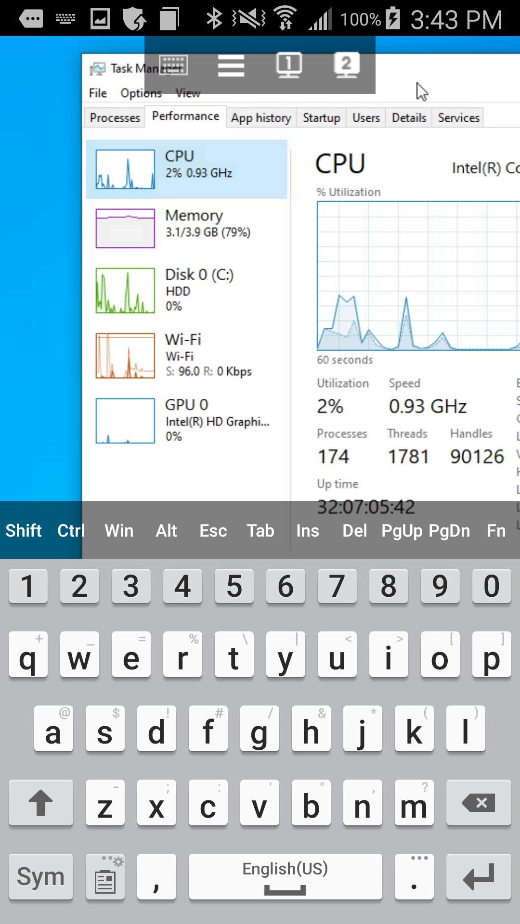Open the App history tab
The height and width of the screenshot is (924, 520).
tap(261, 118)
